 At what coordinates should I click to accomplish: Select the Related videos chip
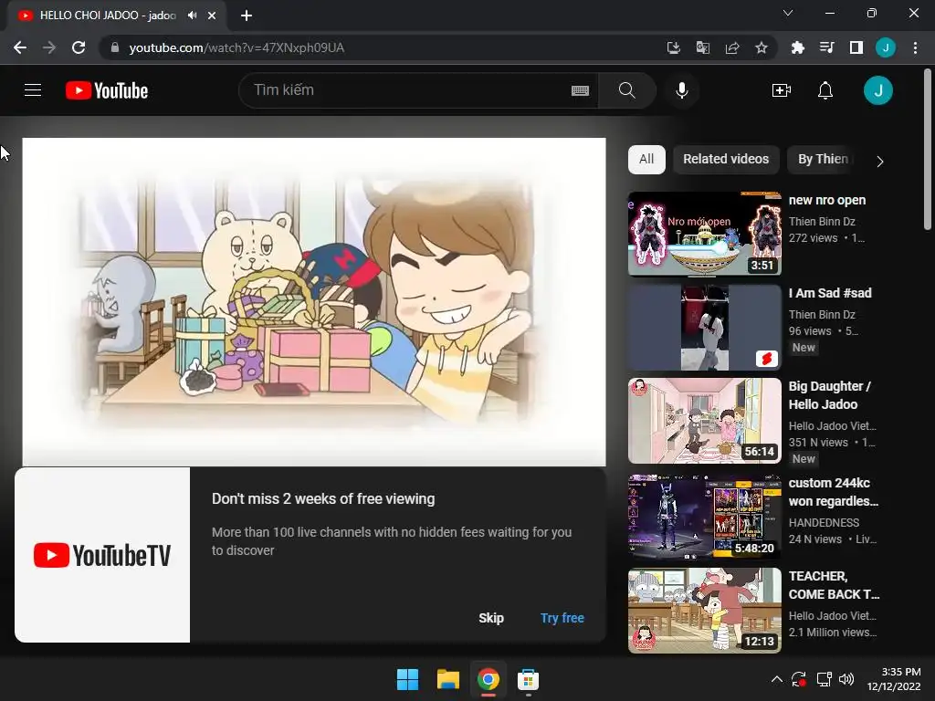click(726, 159)
